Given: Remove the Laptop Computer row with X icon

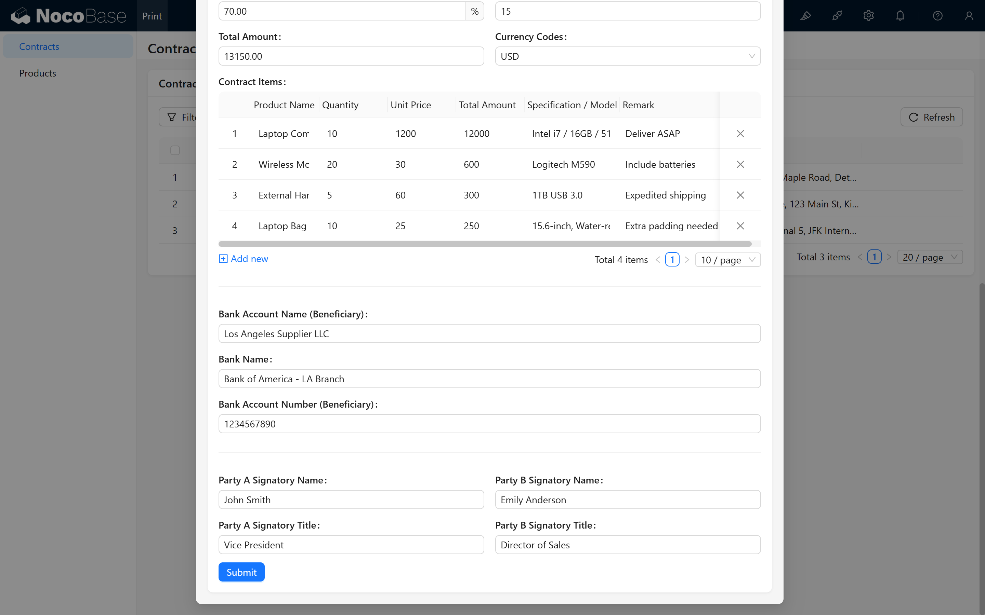Looking at the screenshot, I should (x=740, y=133).
